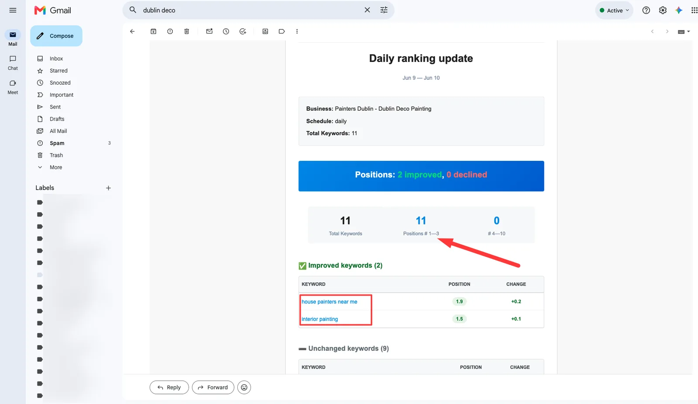Click the Forward button
This screenshot has width=698, height=404.
coord(213,387)
